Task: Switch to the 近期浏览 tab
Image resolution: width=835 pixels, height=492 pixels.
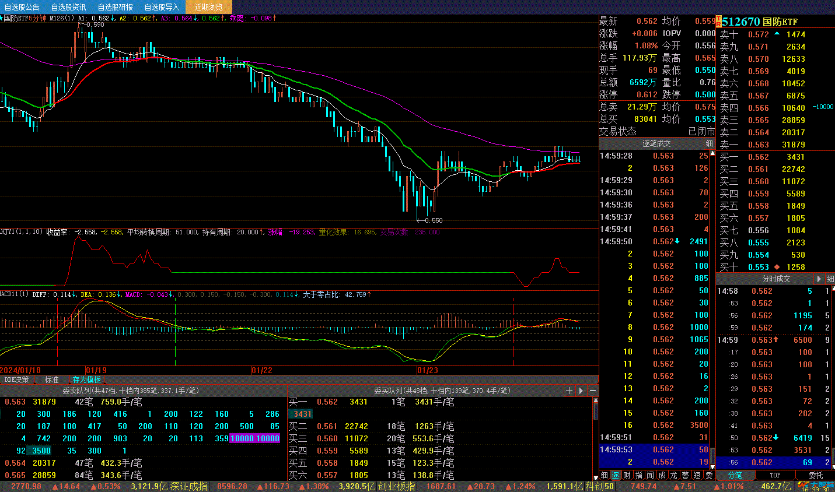Action: 208,7
